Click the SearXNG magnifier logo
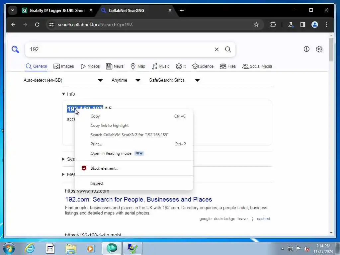This screenshot has width=340, height=255. [15, 49]
